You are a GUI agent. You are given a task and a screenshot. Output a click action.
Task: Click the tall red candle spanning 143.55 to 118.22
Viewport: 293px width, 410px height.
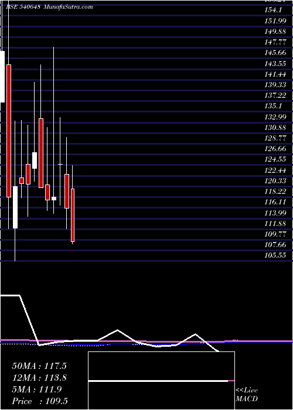[9, 131]
